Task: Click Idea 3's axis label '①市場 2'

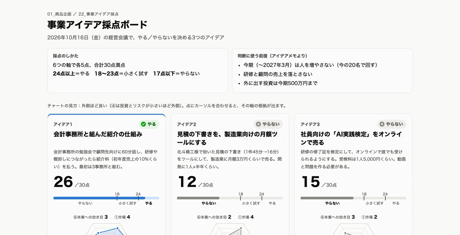Action: click(369, 217)
